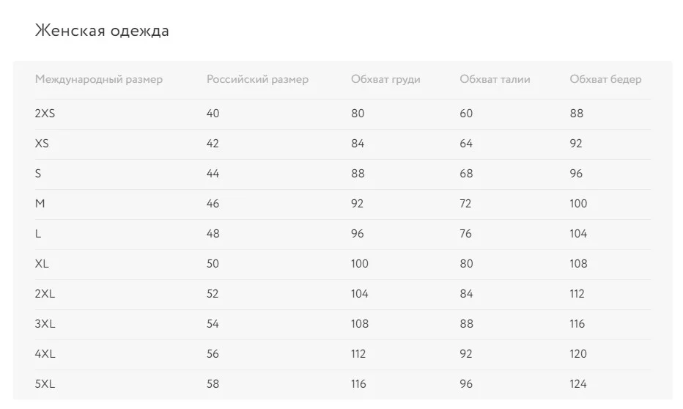Click the S size row label

point(38,174)
